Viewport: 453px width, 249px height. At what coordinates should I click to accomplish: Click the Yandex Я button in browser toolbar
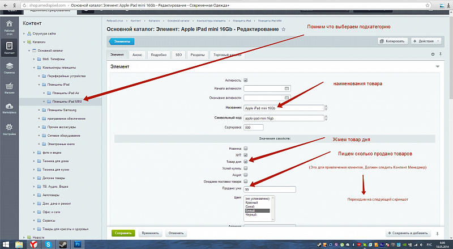click(15, 5)
